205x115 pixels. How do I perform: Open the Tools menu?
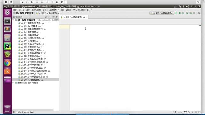(68, 10)
